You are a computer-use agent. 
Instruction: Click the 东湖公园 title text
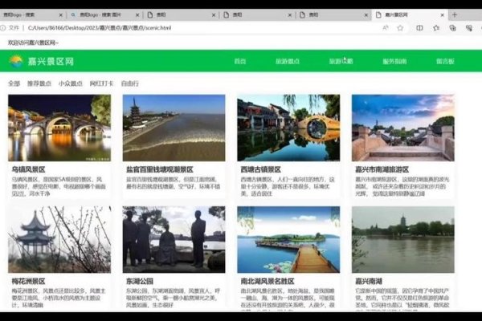click(140, 281)
